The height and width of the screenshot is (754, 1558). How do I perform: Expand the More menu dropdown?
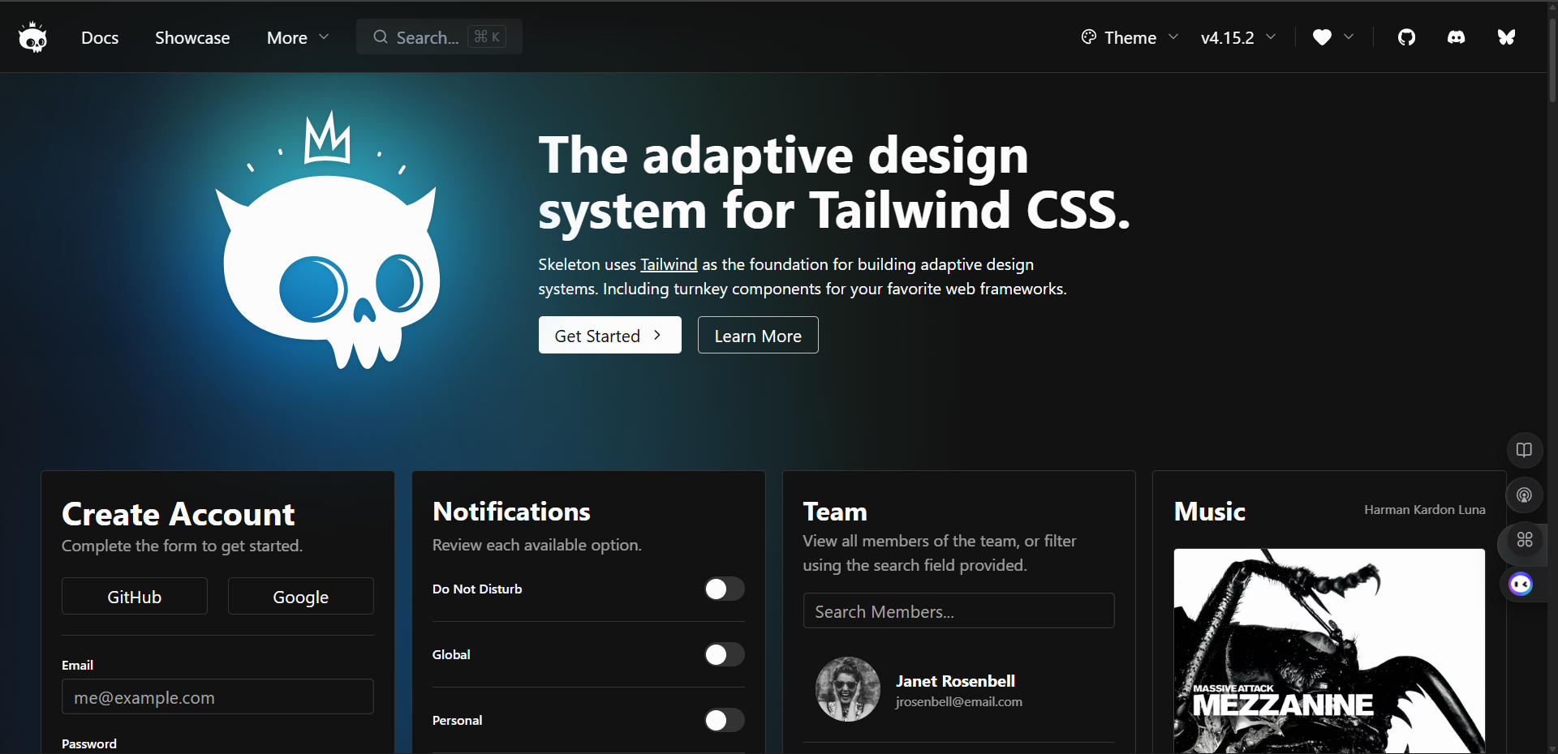pyautogui.click(x=298, y=37)
